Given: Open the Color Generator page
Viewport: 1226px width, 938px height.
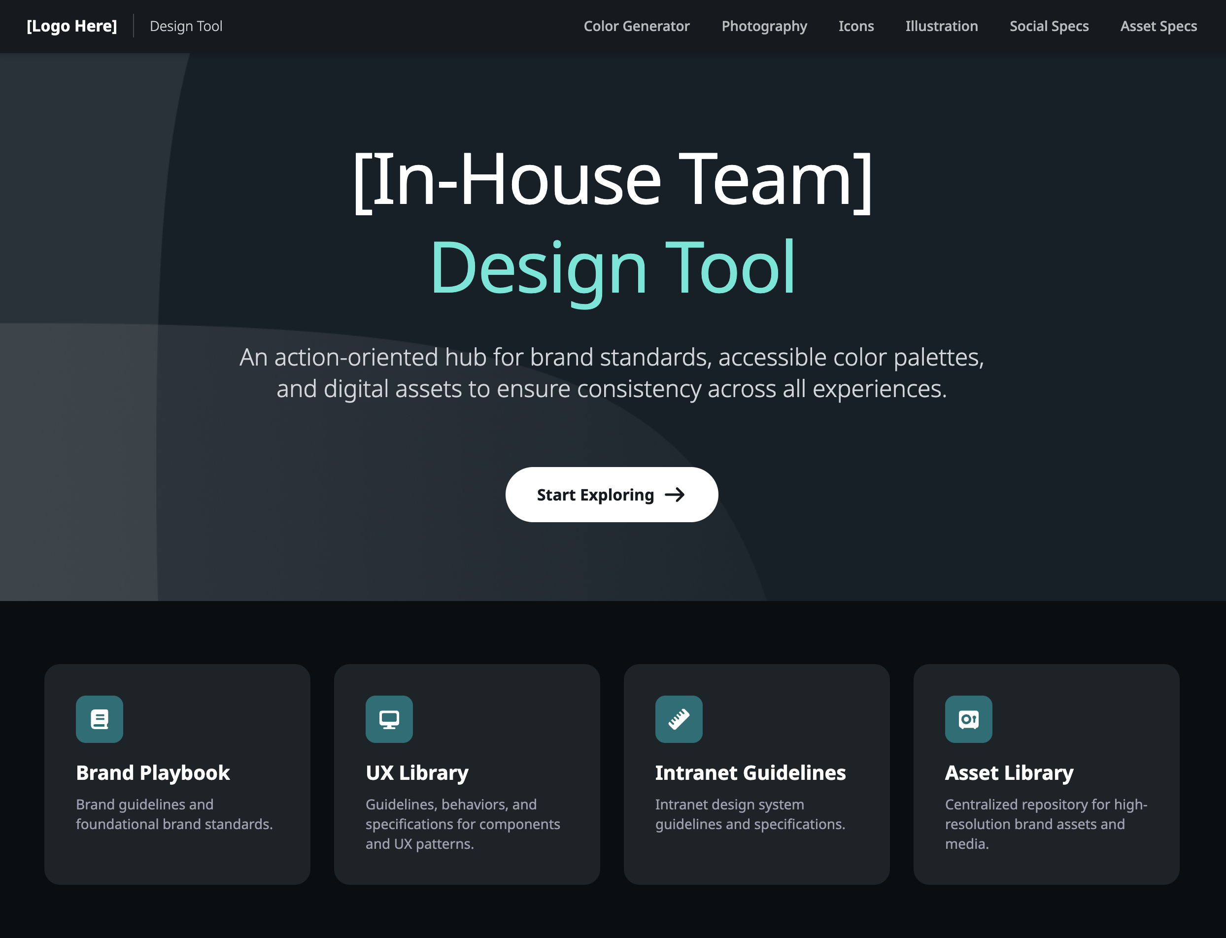Looking at the screenshot, I should click(637, 26).
